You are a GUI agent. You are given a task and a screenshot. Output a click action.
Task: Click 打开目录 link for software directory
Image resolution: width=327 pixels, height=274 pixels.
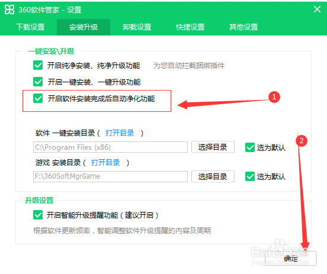point(120,133)
